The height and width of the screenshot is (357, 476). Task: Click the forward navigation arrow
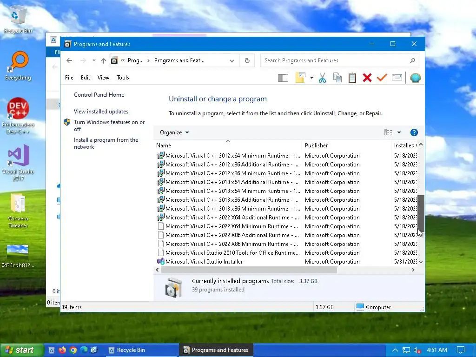coord(83,60)
